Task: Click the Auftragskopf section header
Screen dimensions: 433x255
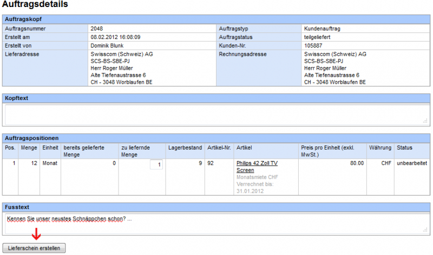Action: [216, 19]
